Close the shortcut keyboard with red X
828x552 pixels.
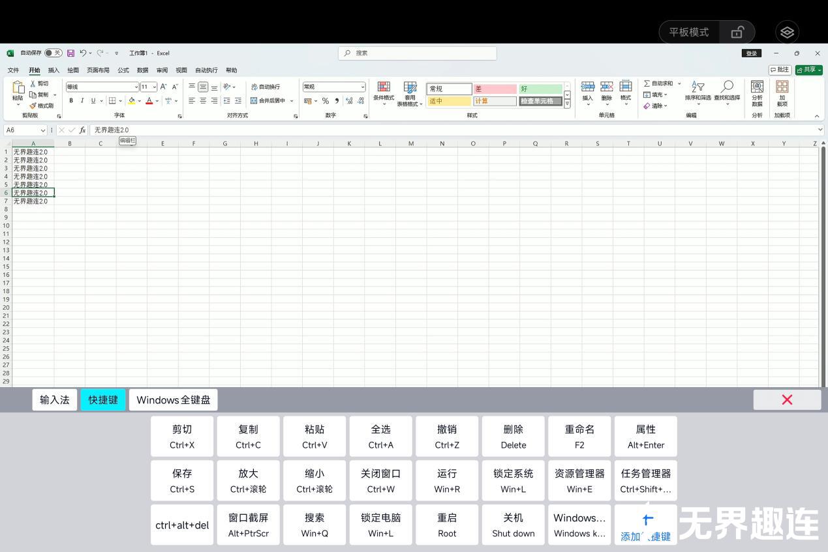tap(787, 399)
